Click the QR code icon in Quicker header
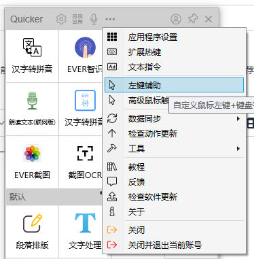This screenshot has width=254, height=259. pos(77,19)
